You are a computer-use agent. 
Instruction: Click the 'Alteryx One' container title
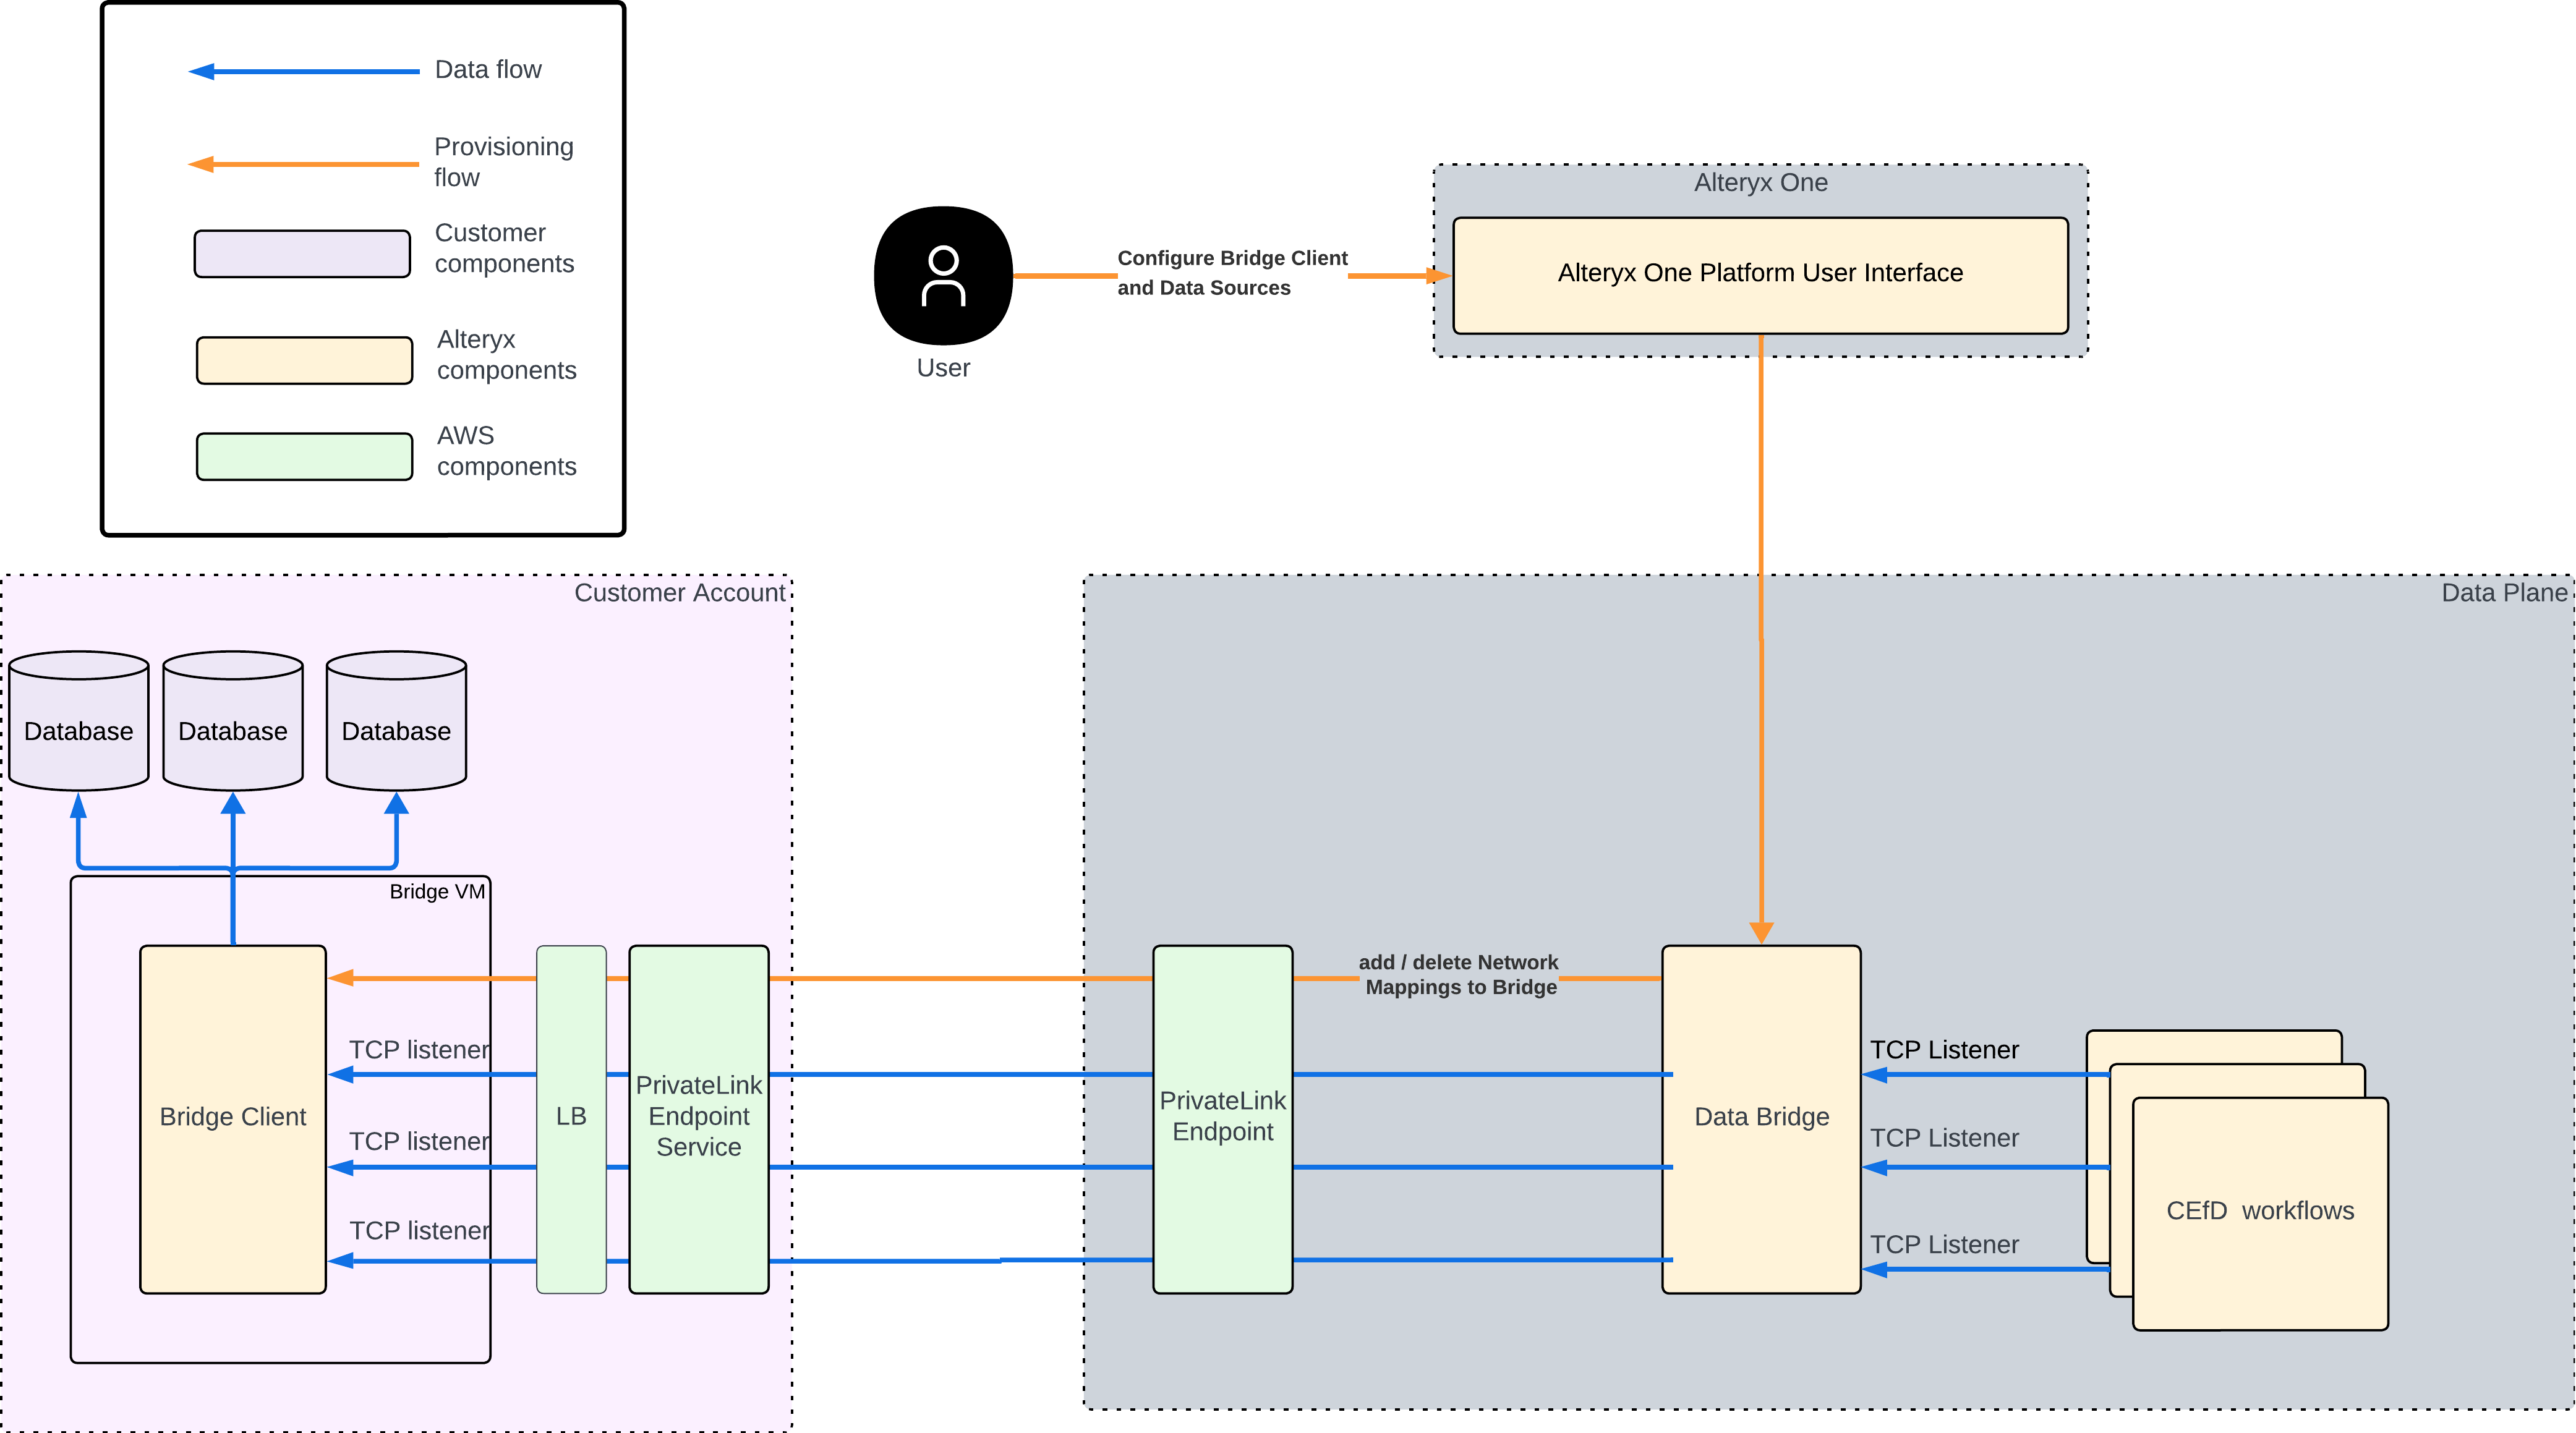coord(1760,183)
